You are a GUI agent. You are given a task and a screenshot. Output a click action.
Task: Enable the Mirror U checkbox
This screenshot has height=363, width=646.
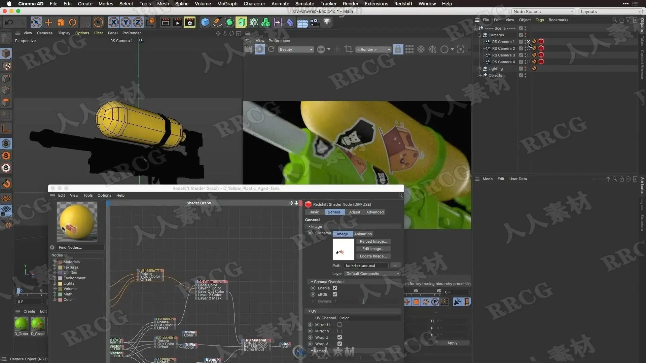coord(340,325)
